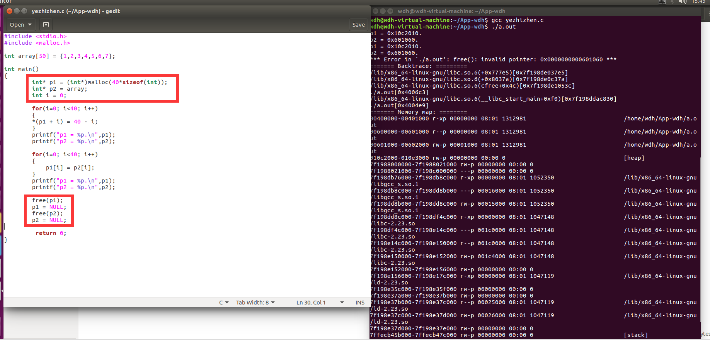Click the 'free(p2);' line
The height and width of the screenshot is (340, 710).
(48, 213)
